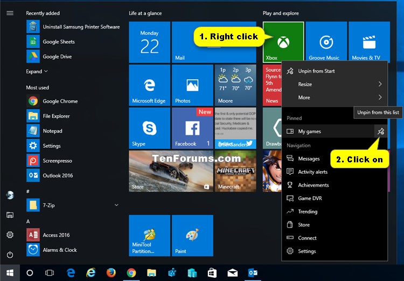Expand the Recently added list

[x=37, y=72]
